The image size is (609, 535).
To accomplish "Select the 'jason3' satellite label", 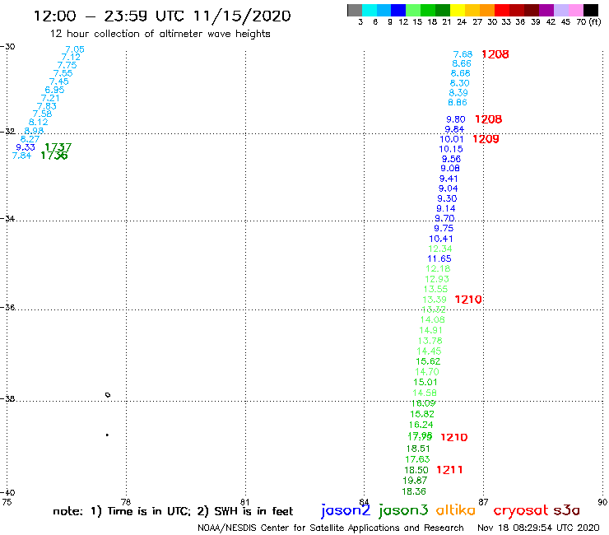I will pos(403,510).
